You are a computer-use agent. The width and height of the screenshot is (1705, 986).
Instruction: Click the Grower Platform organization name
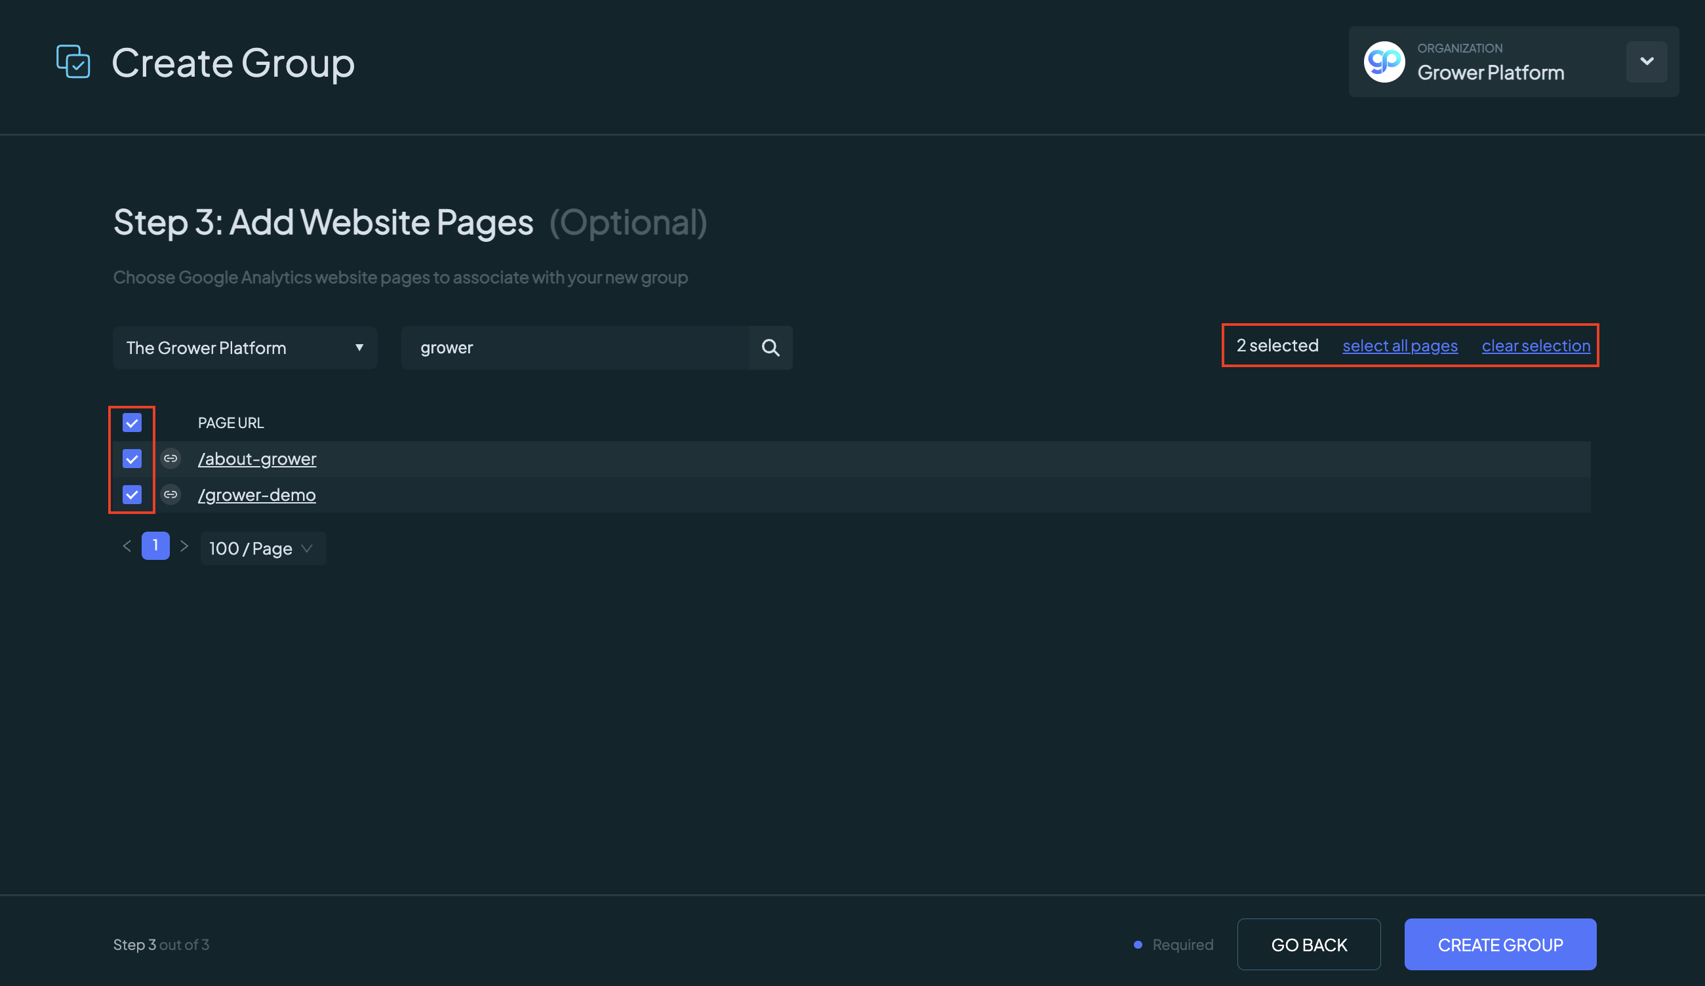(1491, 72)
